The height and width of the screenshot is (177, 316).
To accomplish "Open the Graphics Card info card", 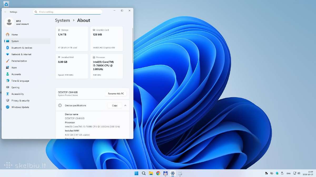I will 107,39.
